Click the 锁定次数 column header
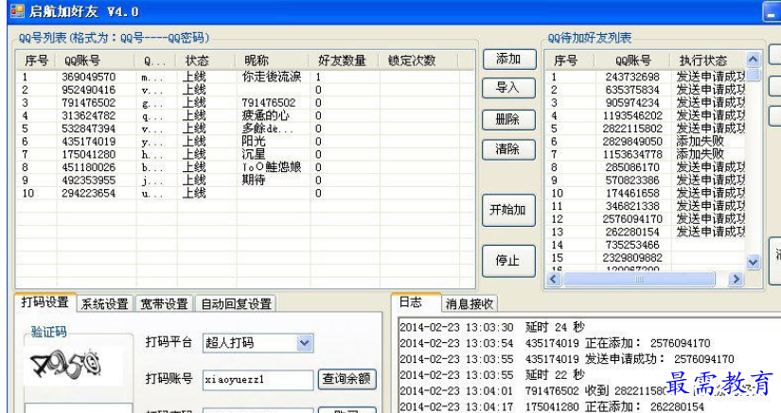The width and height of the screenshot is (781, 413). pyautogui.click(x=418, y=60)
